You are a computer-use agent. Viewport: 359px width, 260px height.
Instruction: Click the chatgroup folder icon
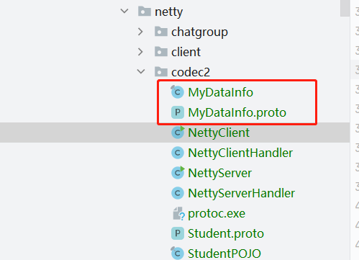[161, 32]
